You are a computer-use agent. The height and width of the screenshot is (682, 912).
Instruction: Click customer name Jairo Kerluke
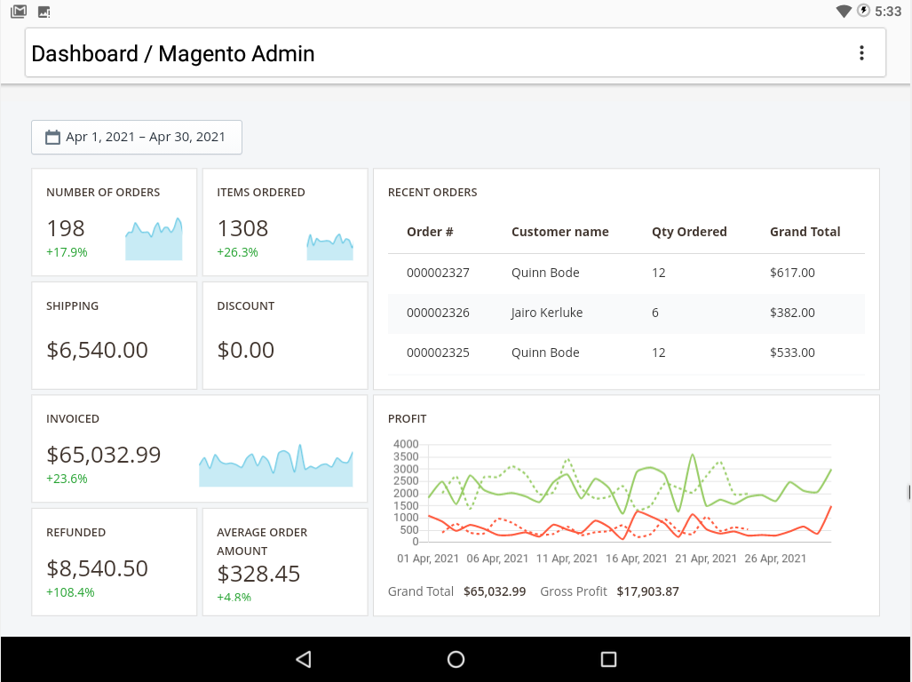click(x=547, y=313)
